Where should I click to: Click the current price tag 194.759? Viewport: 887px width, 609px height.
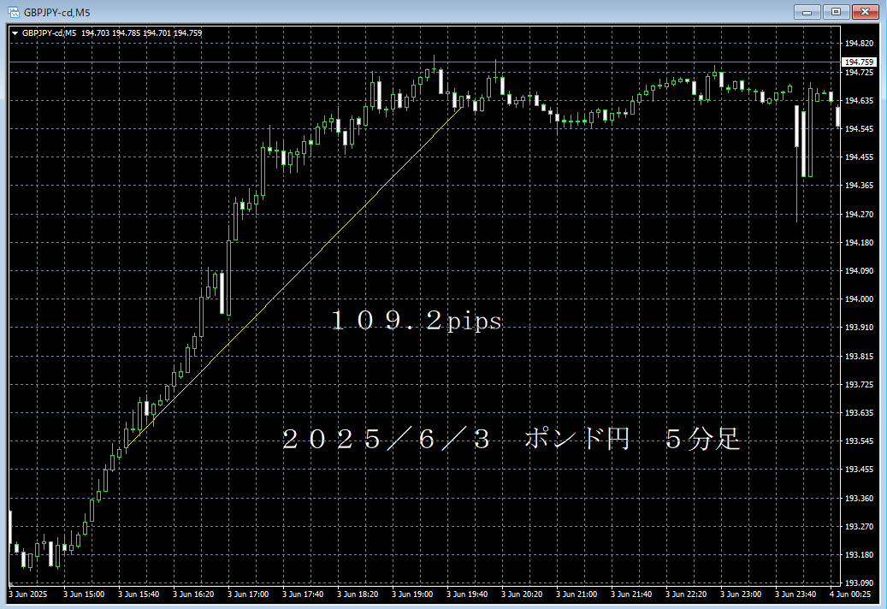860,62
